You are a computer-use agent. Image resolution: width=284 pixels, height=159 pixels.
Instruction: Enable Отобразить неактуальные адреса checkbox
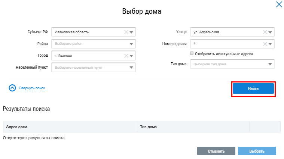tap(192, 54)
